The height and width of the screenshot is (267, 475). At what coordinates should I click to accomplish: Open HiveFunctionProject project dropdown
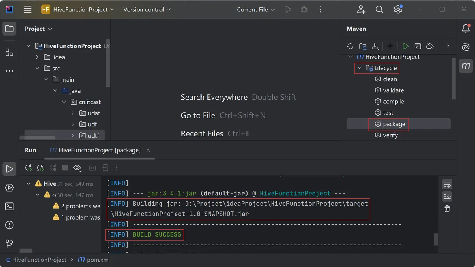(78, 10)
